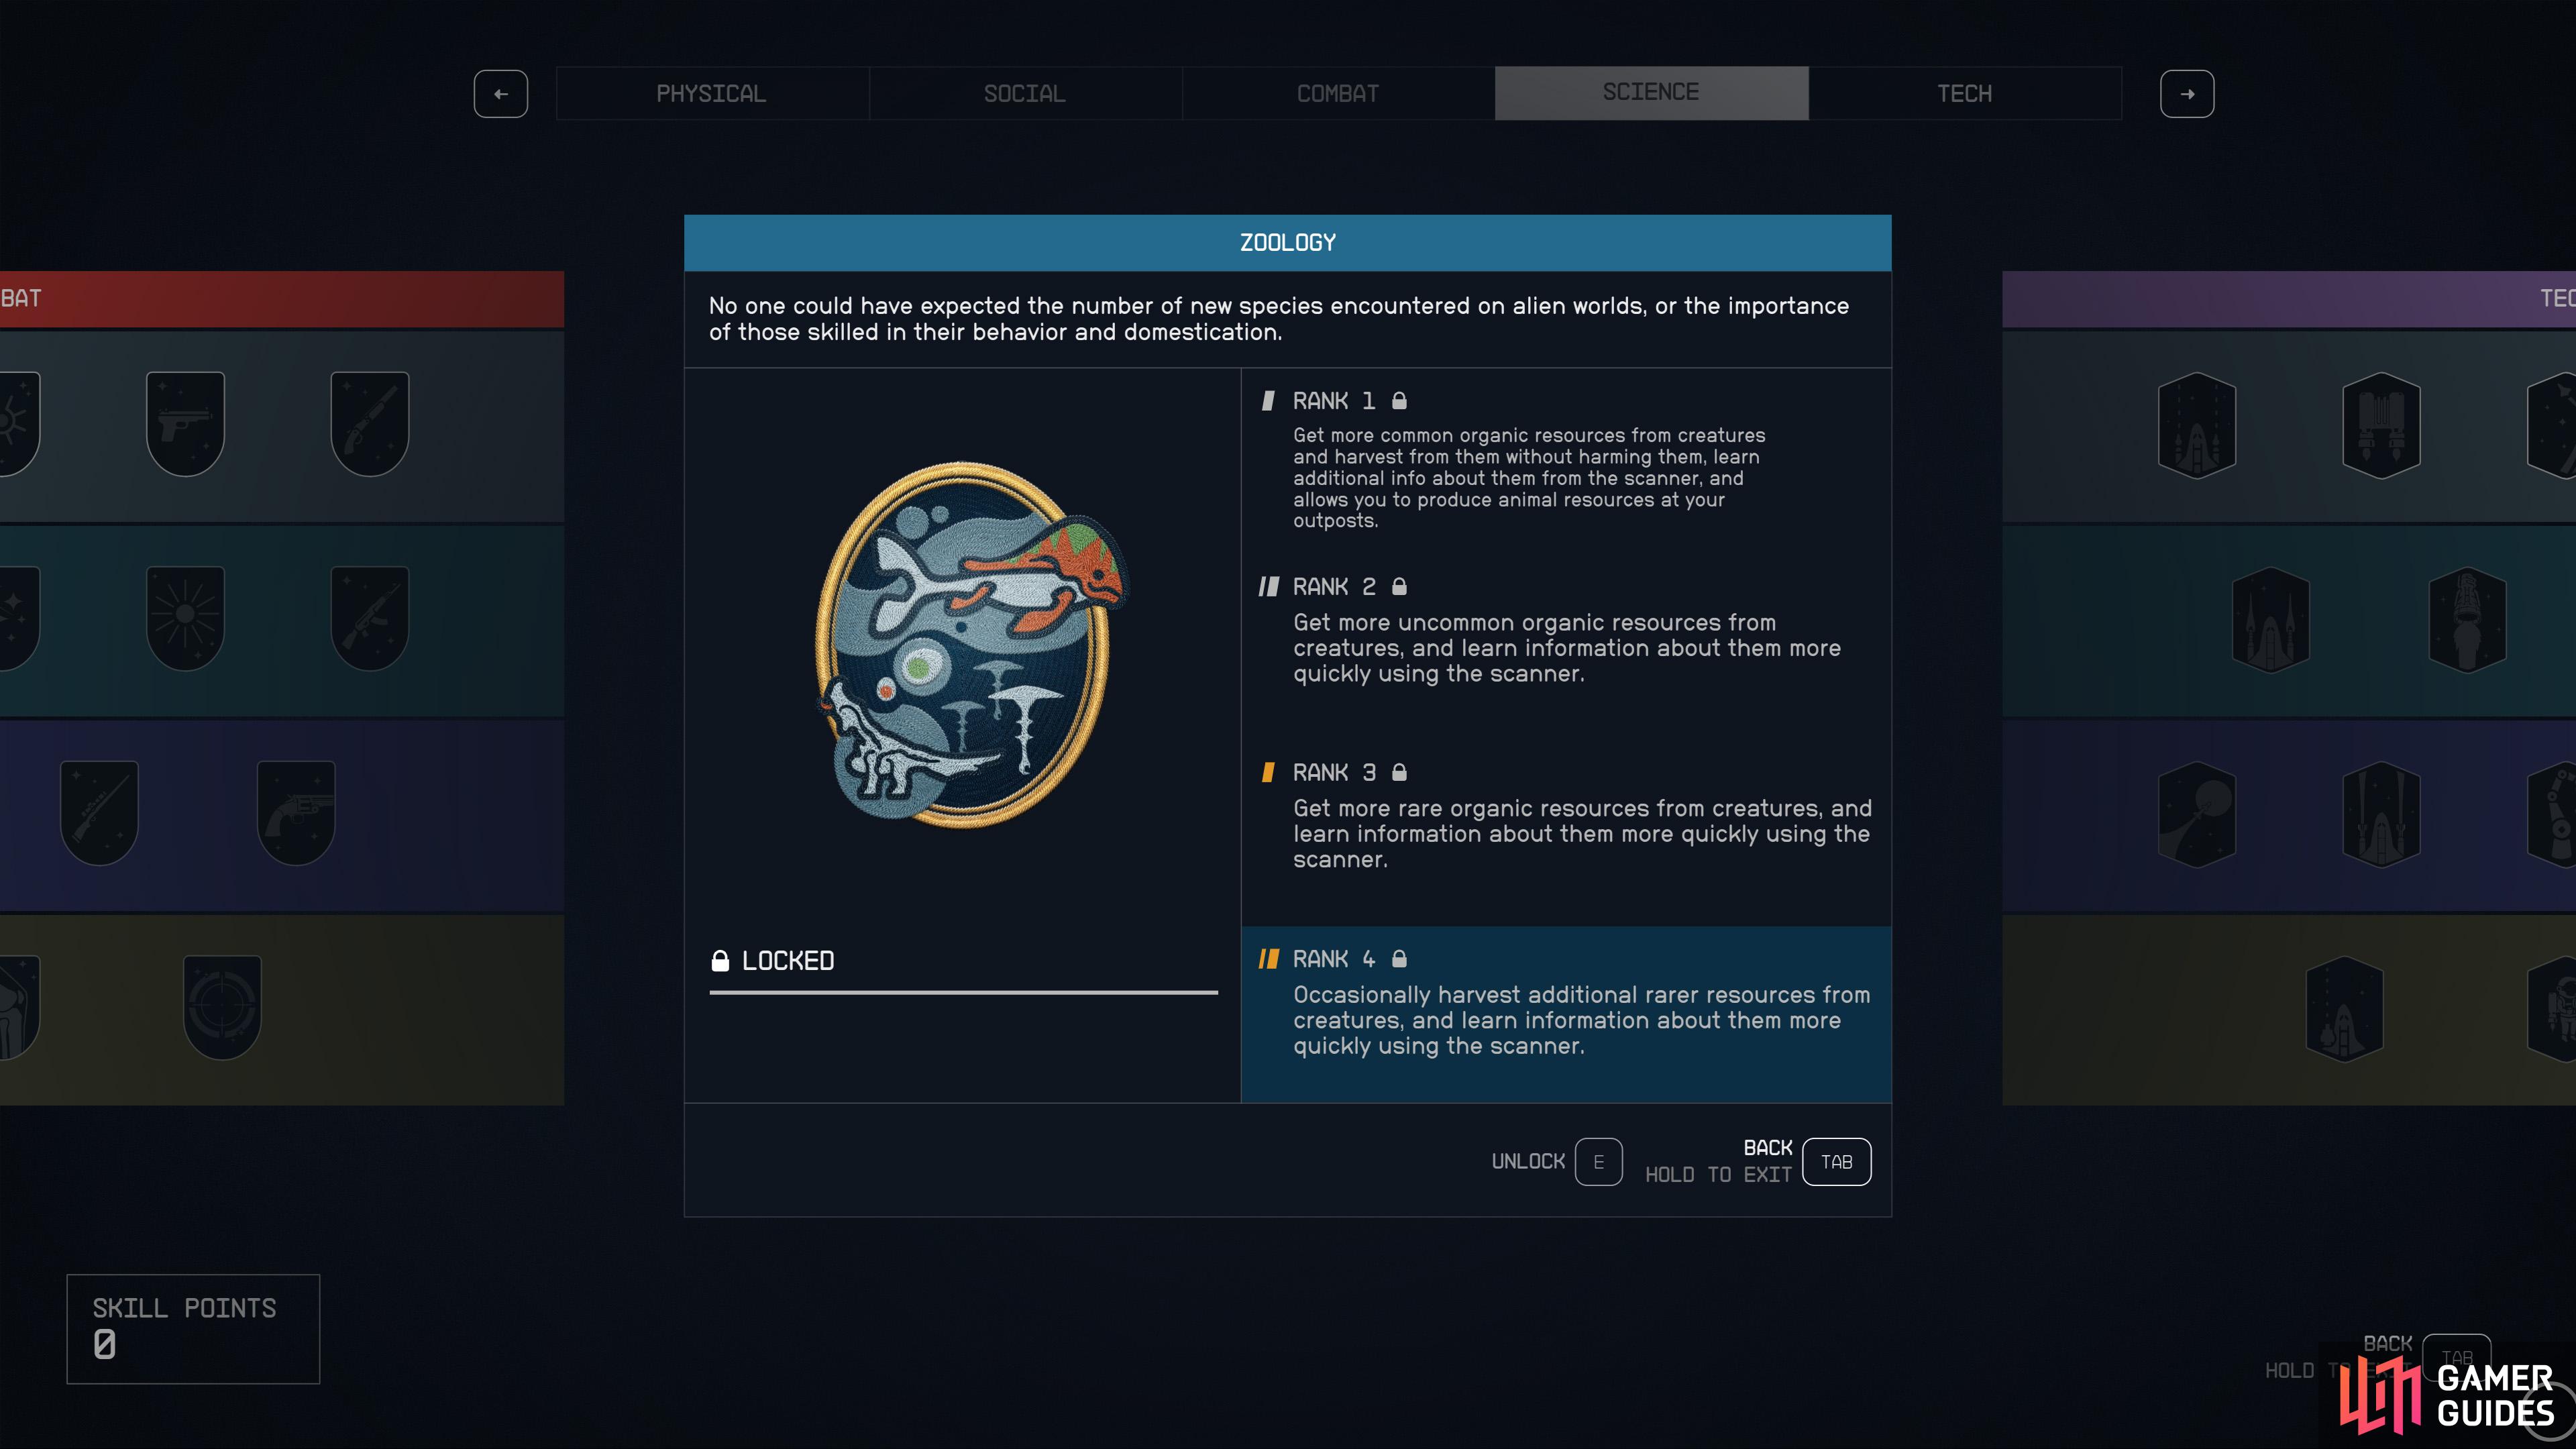This screenshot has width=2576, height=1449.
Task: Click the Rank 1 lock icon
Action: 1399,401
